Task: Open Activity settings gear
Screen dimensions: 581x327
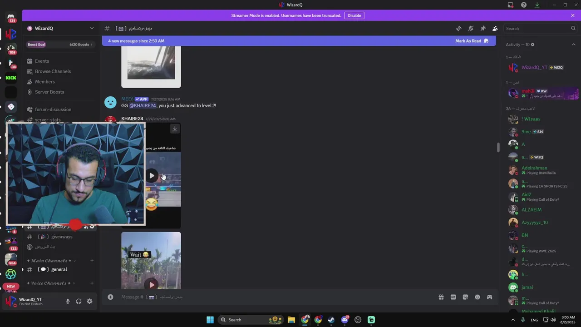Action: [532, 45]
